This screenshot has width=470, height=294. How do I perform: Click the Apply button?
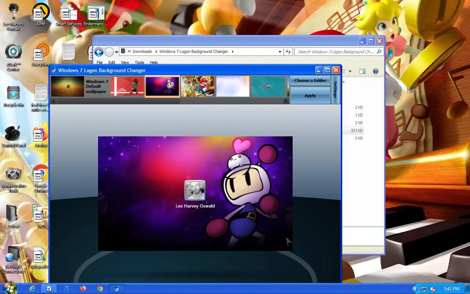click(310, 96)
